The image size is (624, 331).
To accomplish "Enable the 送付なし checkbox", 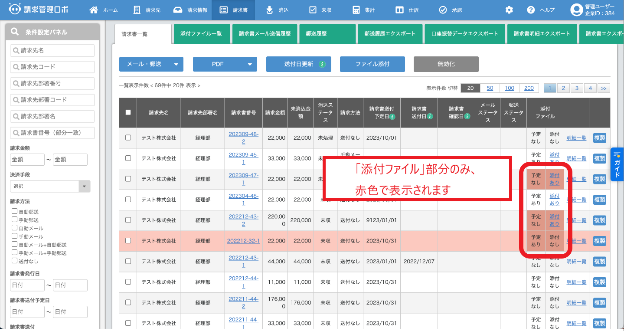I will point(15,261).
